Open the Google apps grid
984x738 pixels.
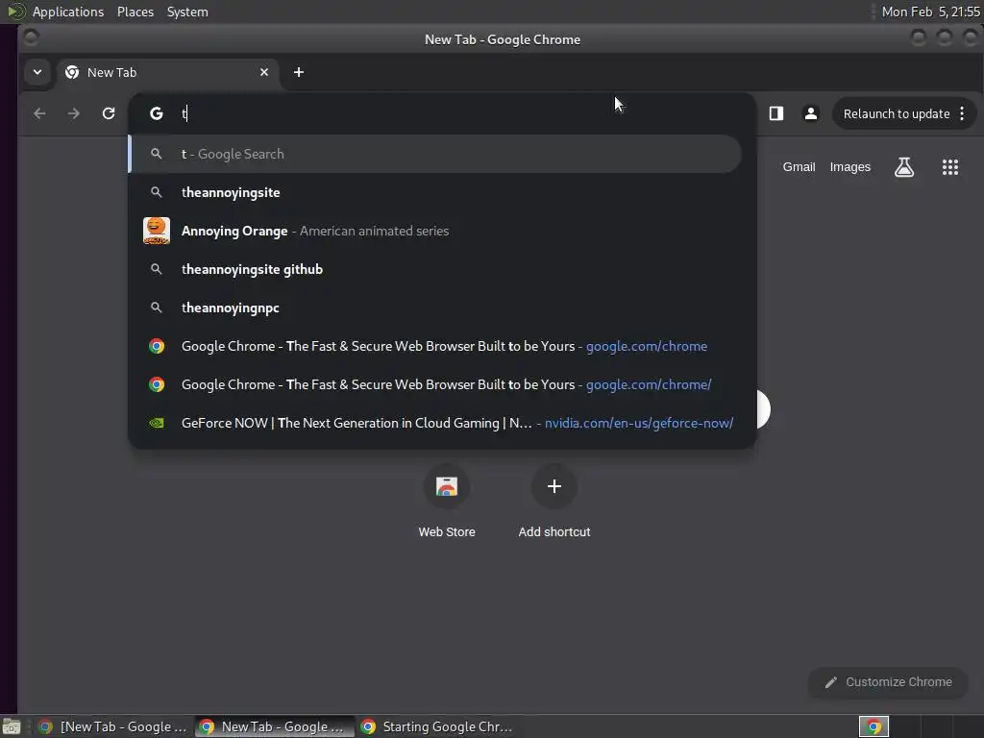coord(950,167)
